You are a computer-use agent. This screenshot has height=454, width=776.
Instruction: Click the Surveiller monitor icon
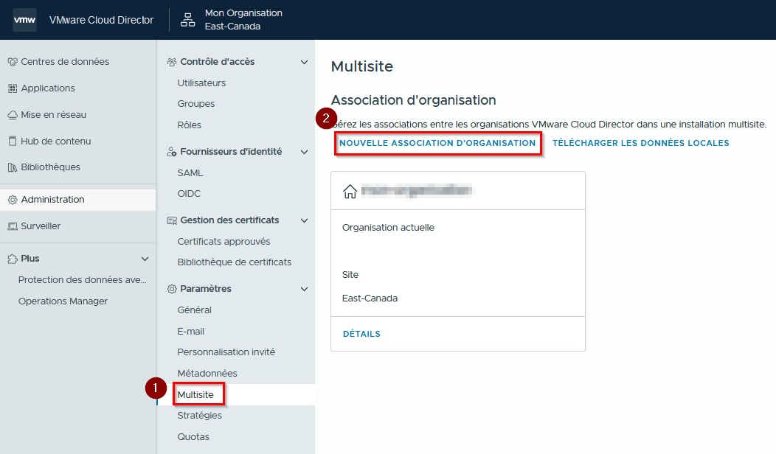[13, 226]
